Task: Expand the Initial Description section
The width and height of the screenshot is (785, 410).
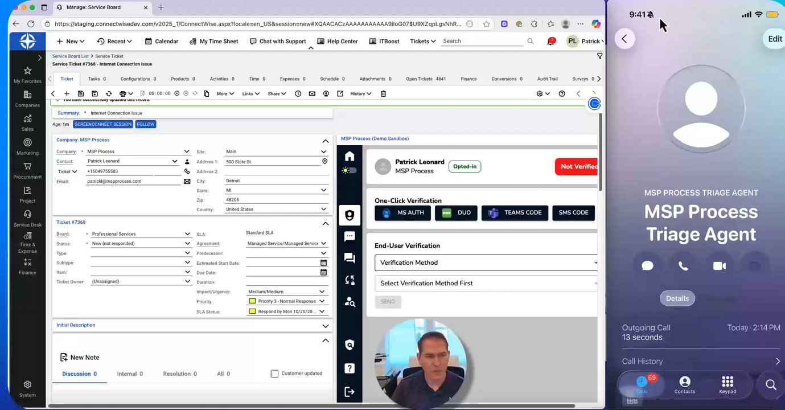Action: click(x=326, y=326)
